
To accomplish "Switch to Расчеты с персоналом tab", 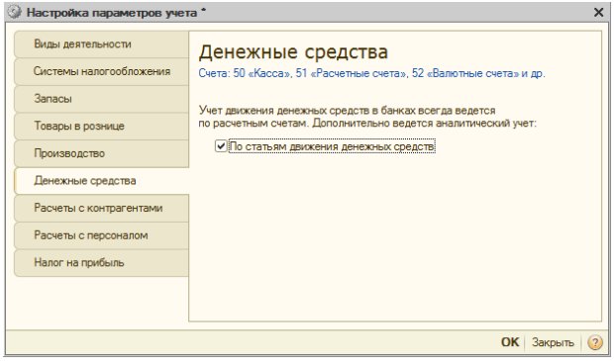I will click(x=101, y=235).
